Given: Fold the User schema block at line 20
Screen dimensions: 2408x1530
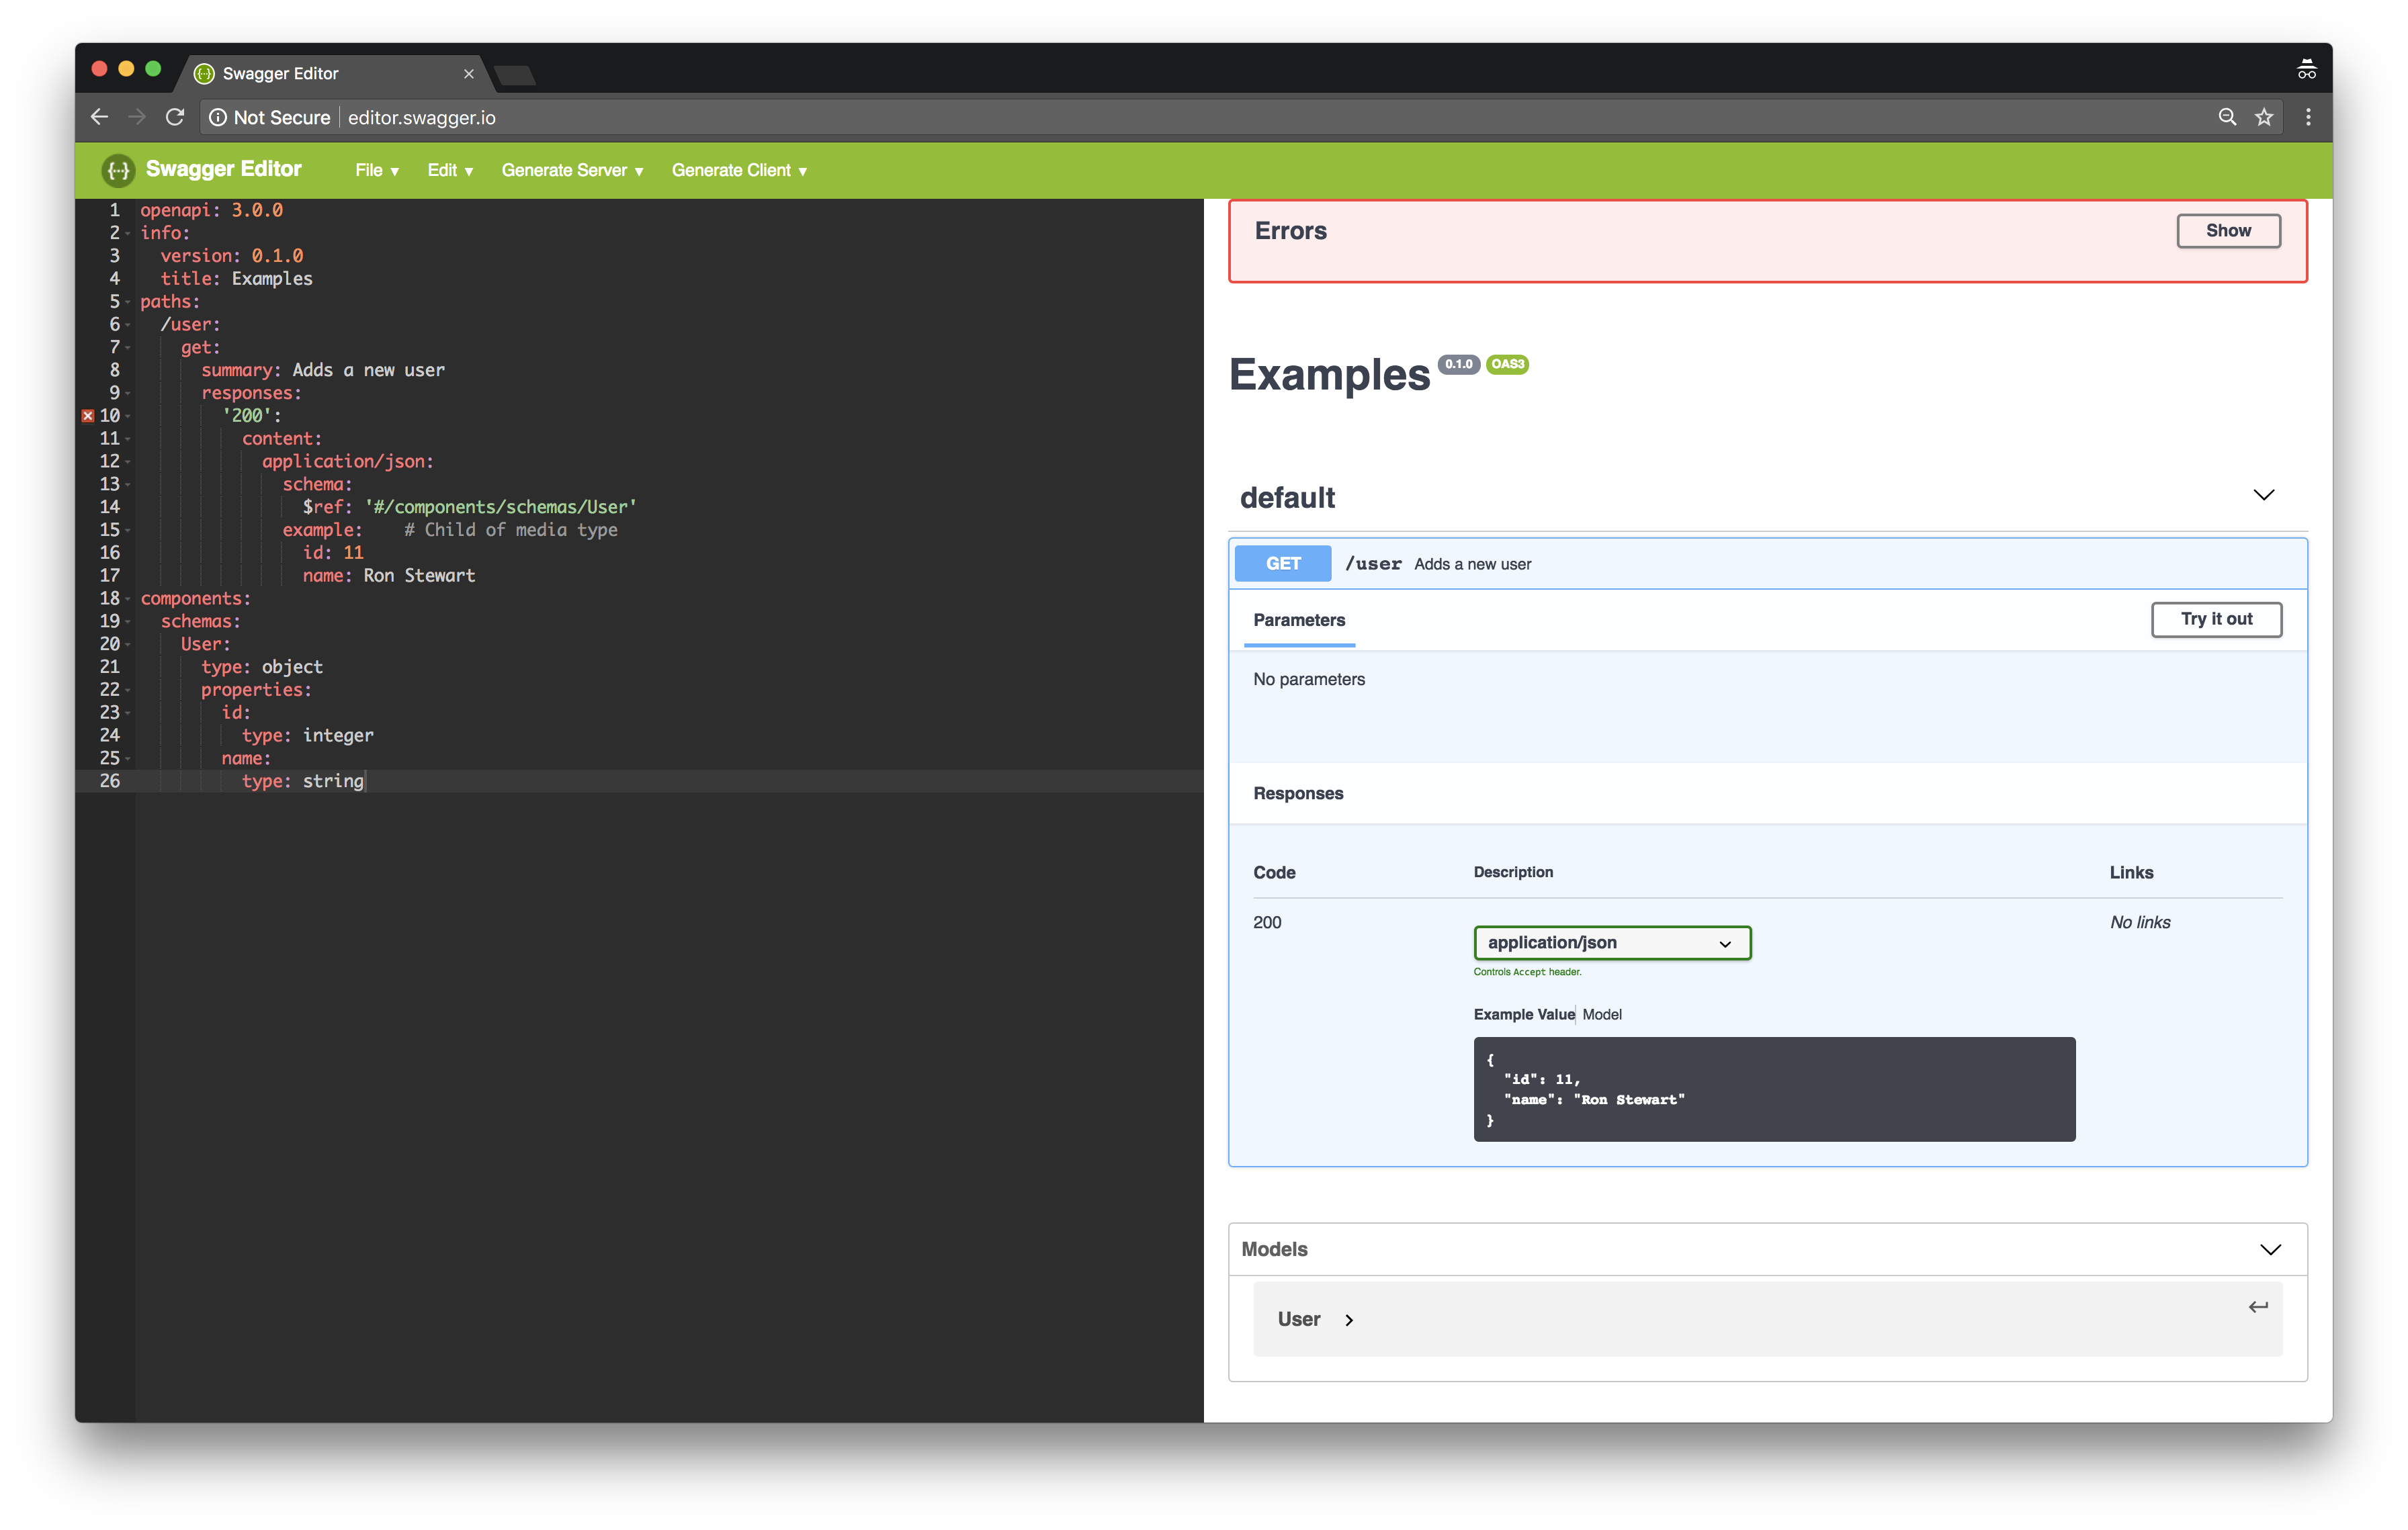Looking at the screenshot, I should tap(127, 645).
